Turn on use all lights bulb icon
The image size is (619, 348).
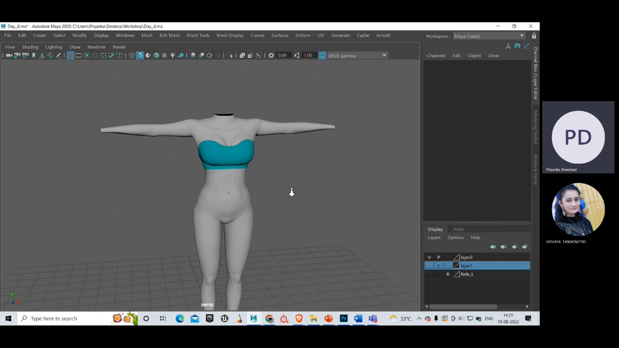click(173, 55)
